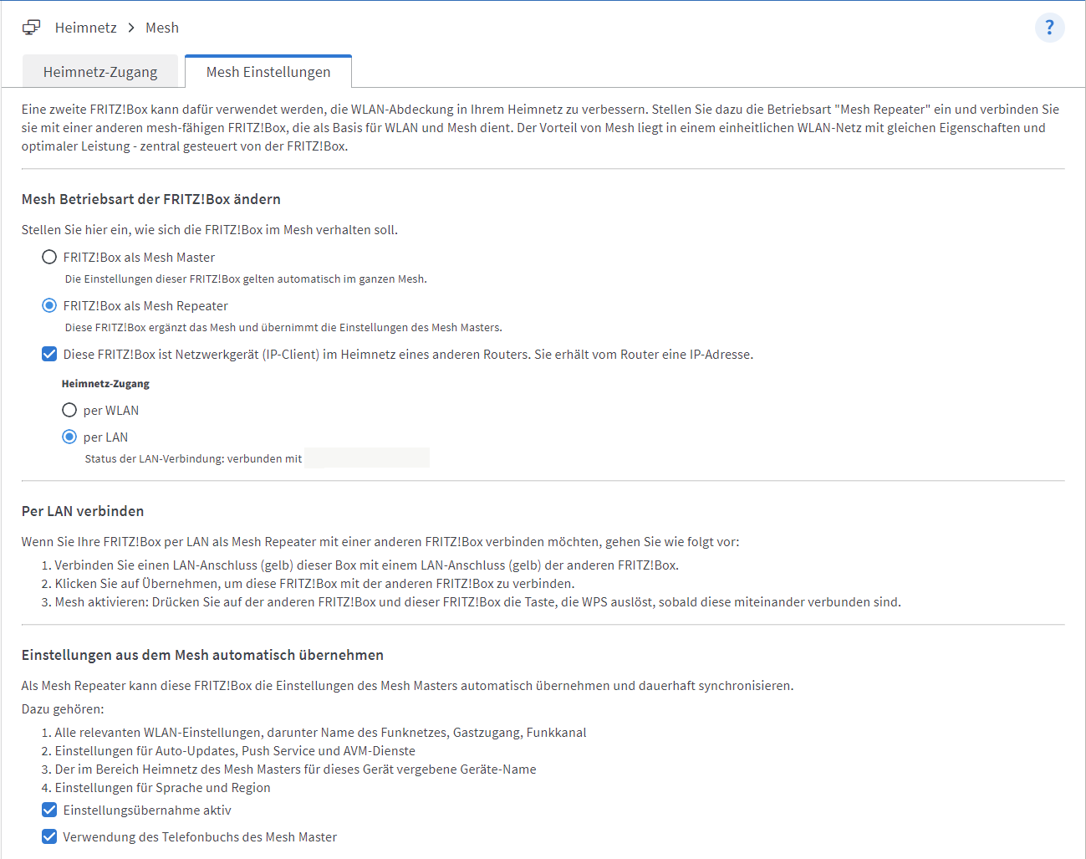This screenshot has height=859, width=1086.
Task: Open the help question mark icon
Action: click(1049, 28)
